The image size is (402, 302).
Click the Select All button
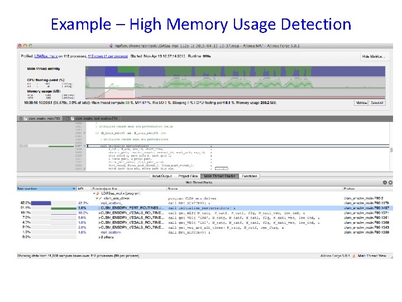point(377,103)
